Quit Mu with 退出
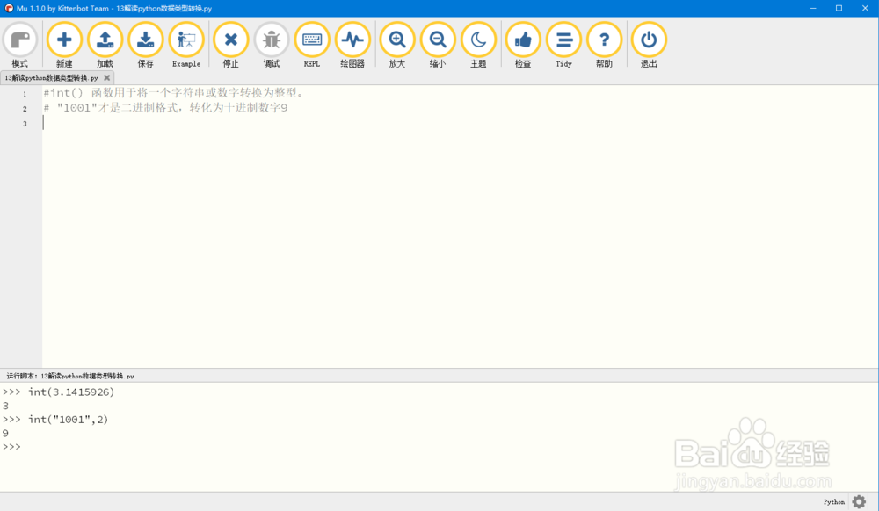The width and height of the screenshot is (879, 511). (650, 45)
